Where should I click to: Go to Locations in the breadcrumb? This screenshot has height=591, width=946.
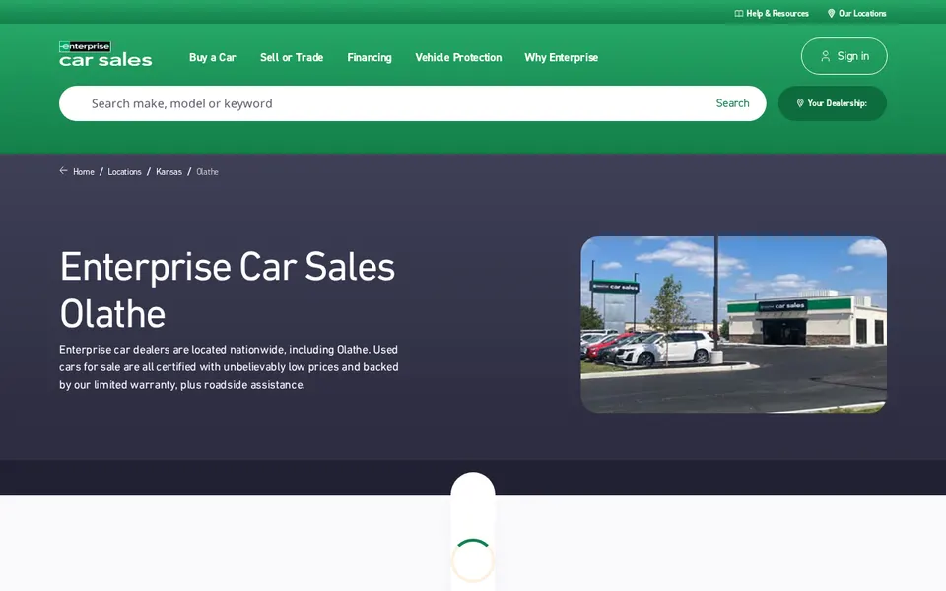coord(124,171)
